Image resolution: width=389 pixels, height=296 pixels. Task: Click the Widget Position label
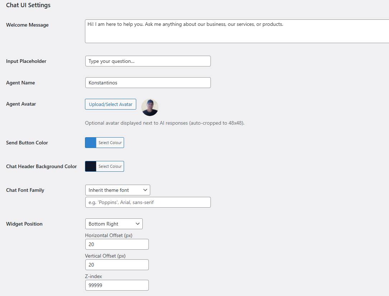[x=24, y=224]
